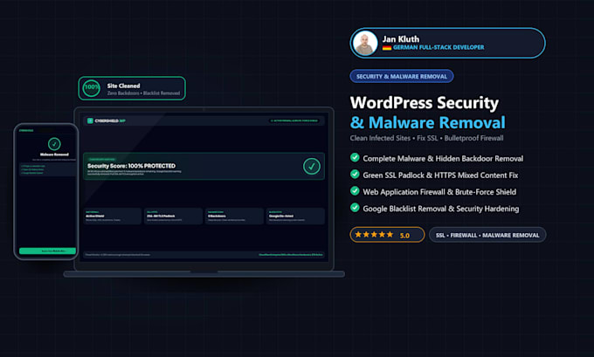This screenshot has width=594, height=357.
Task: Click the "Site Cleaned" label
Action: (x=123, y=86)
